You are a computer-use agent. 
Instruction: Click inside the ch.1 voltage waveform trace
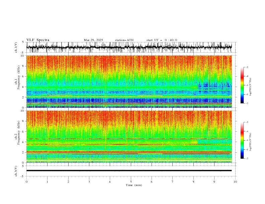pos(129,47)
